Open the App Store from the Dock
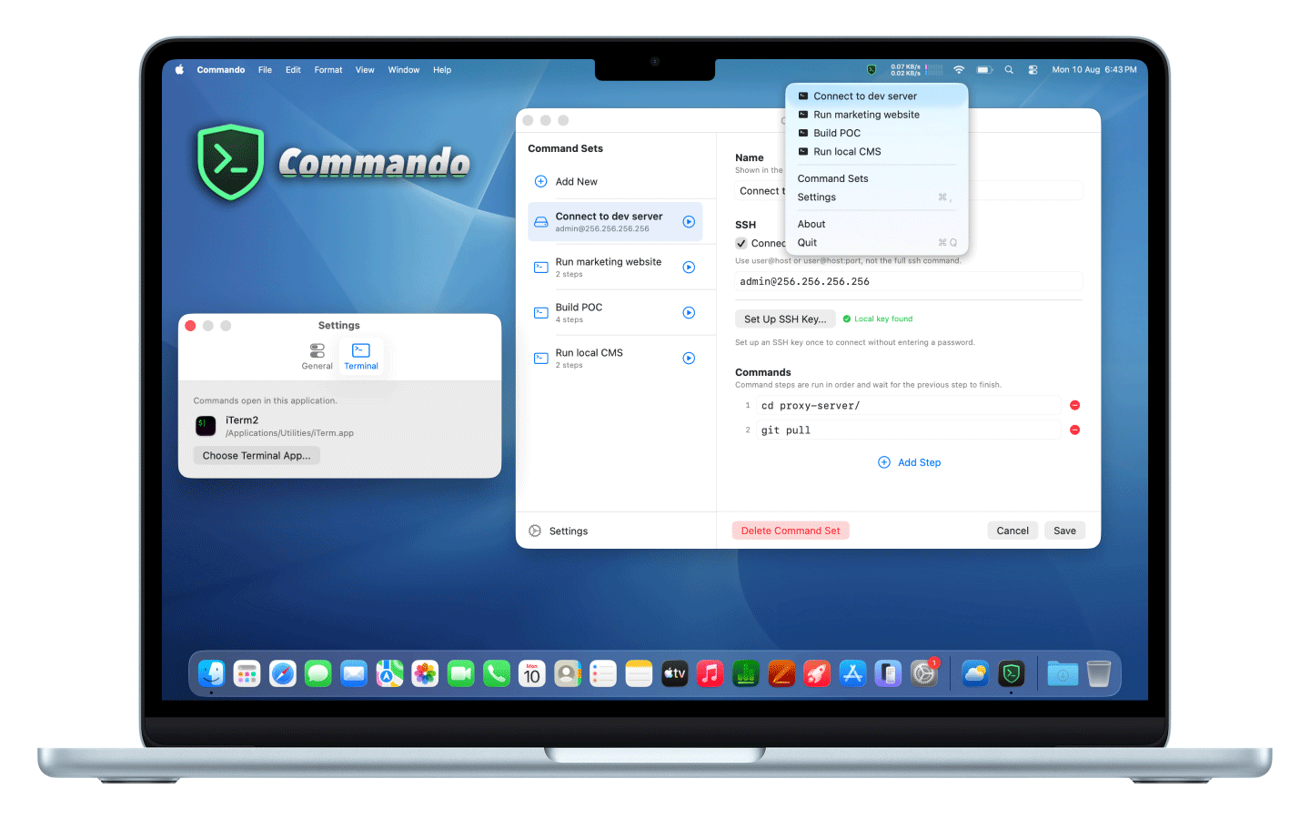 (852, 673)
